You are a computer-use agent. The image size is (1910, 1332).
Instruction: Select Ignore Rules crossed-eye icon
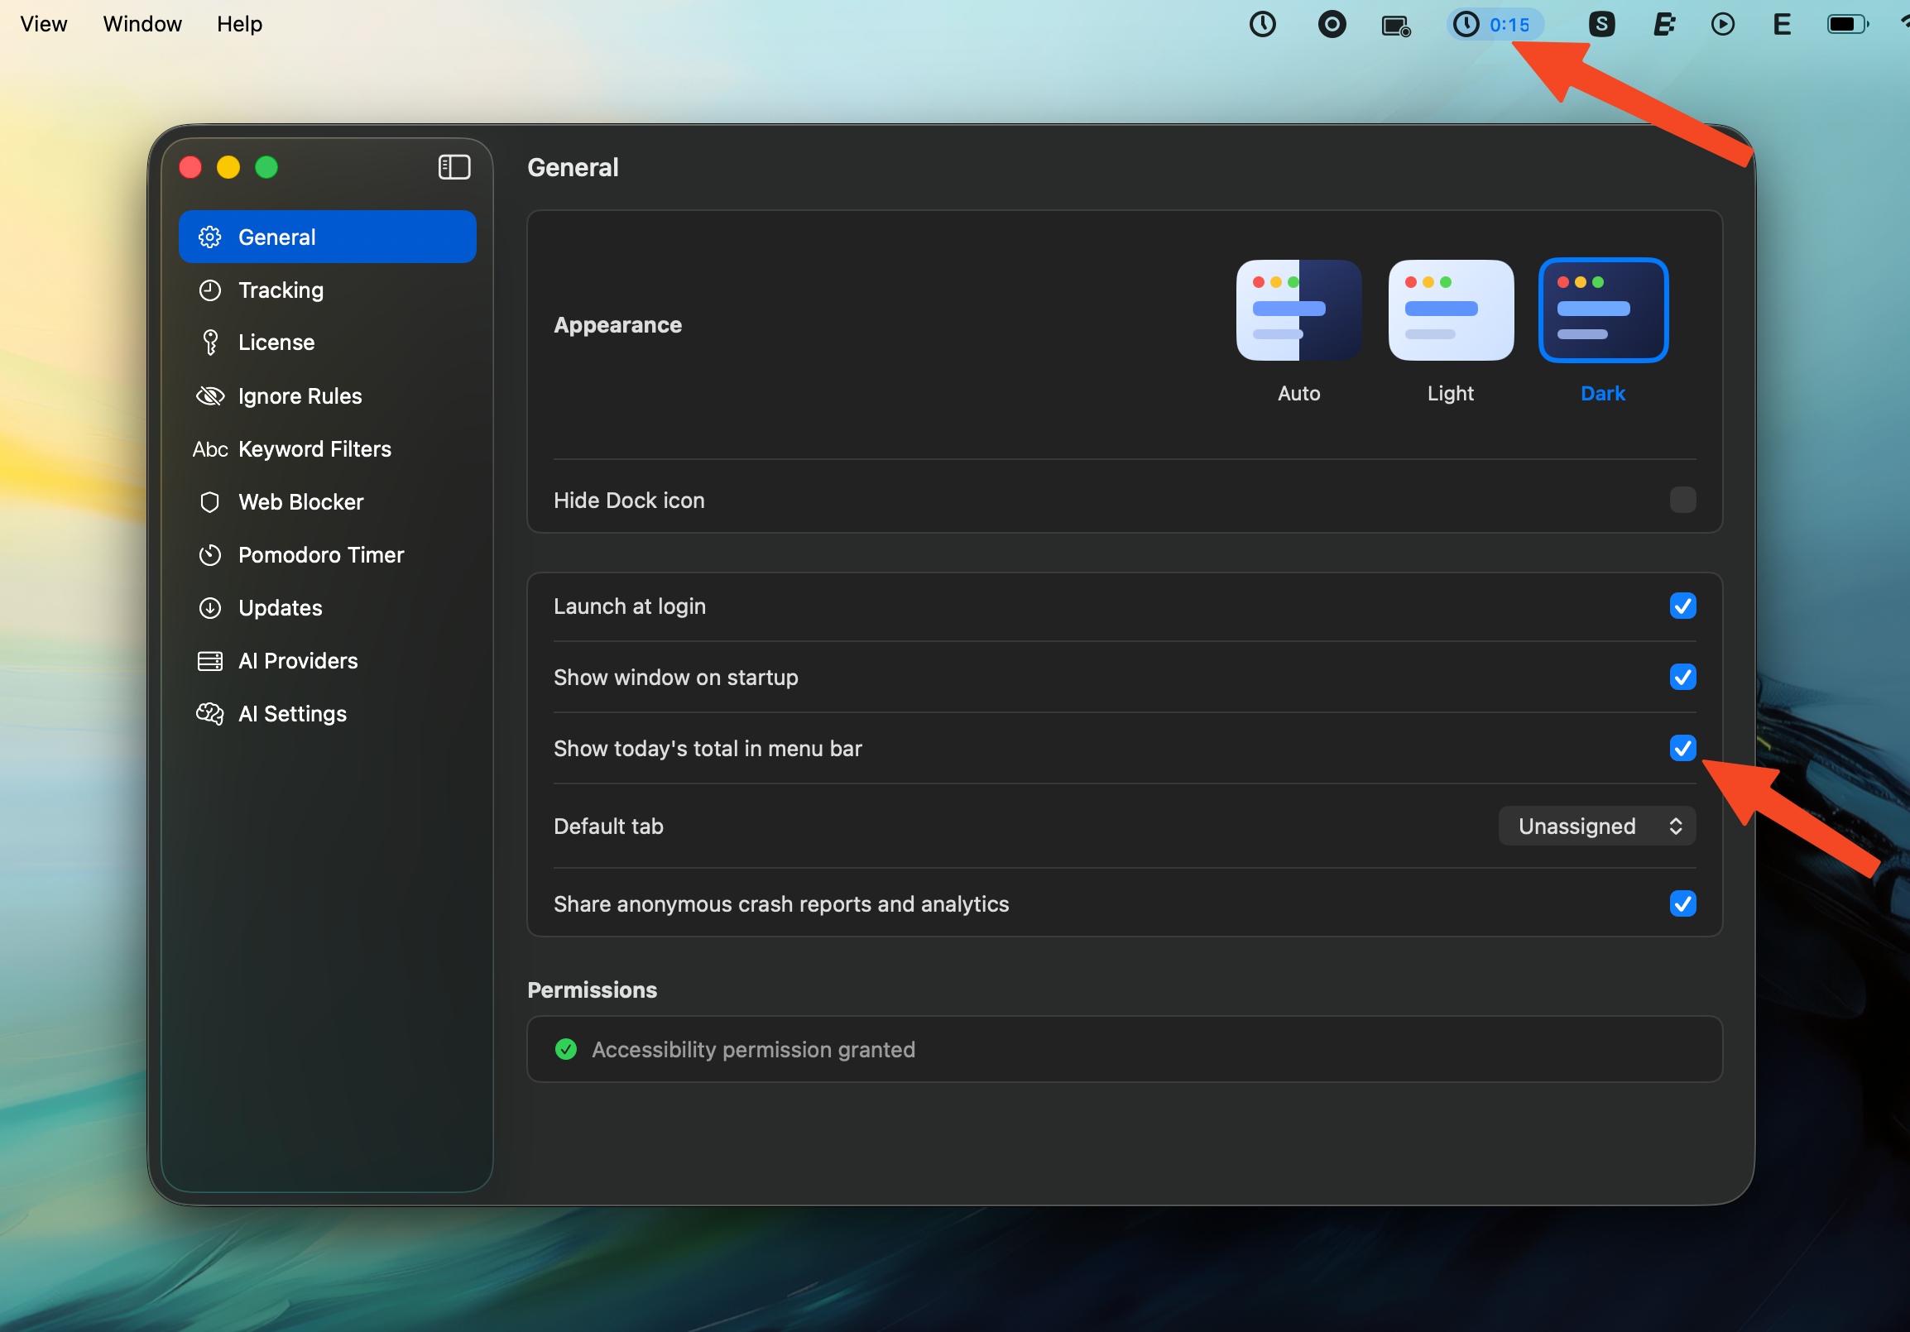tap(210, 395)
